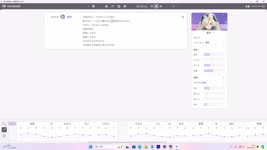Adjust the ピッチ slider
The image size is (267, 150).
(x=214, y=60)
